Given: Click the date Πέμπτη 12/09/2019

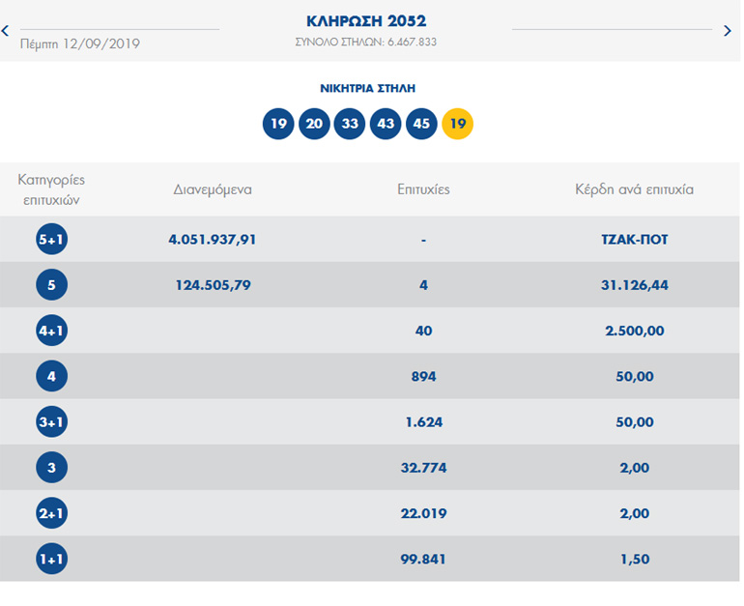Looking at the screenshot, I should coord(80,43).
